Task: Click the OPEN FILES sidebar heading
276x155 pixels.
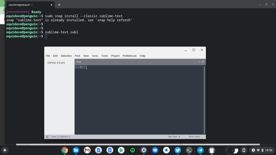Action: 56,63
